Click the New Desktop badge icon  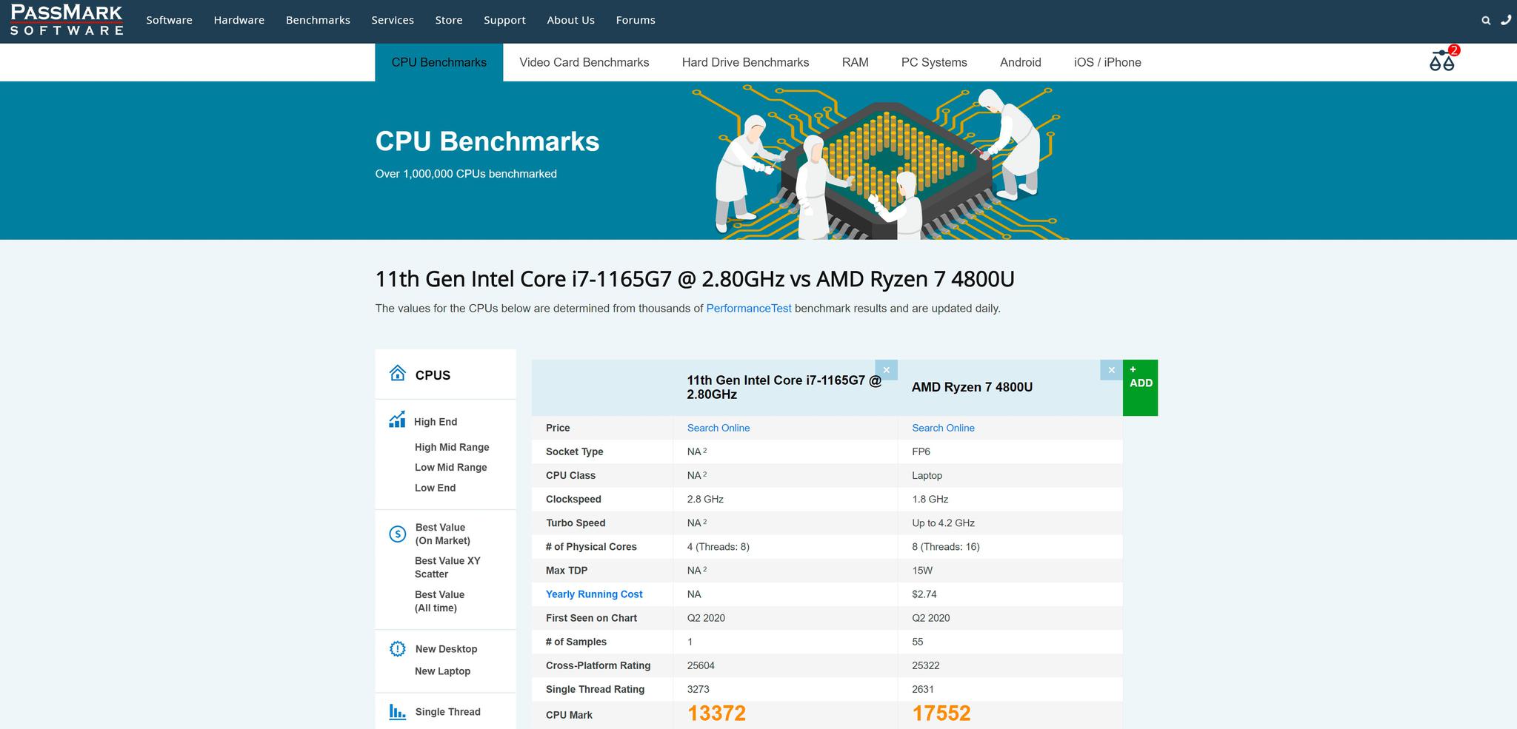398,649
